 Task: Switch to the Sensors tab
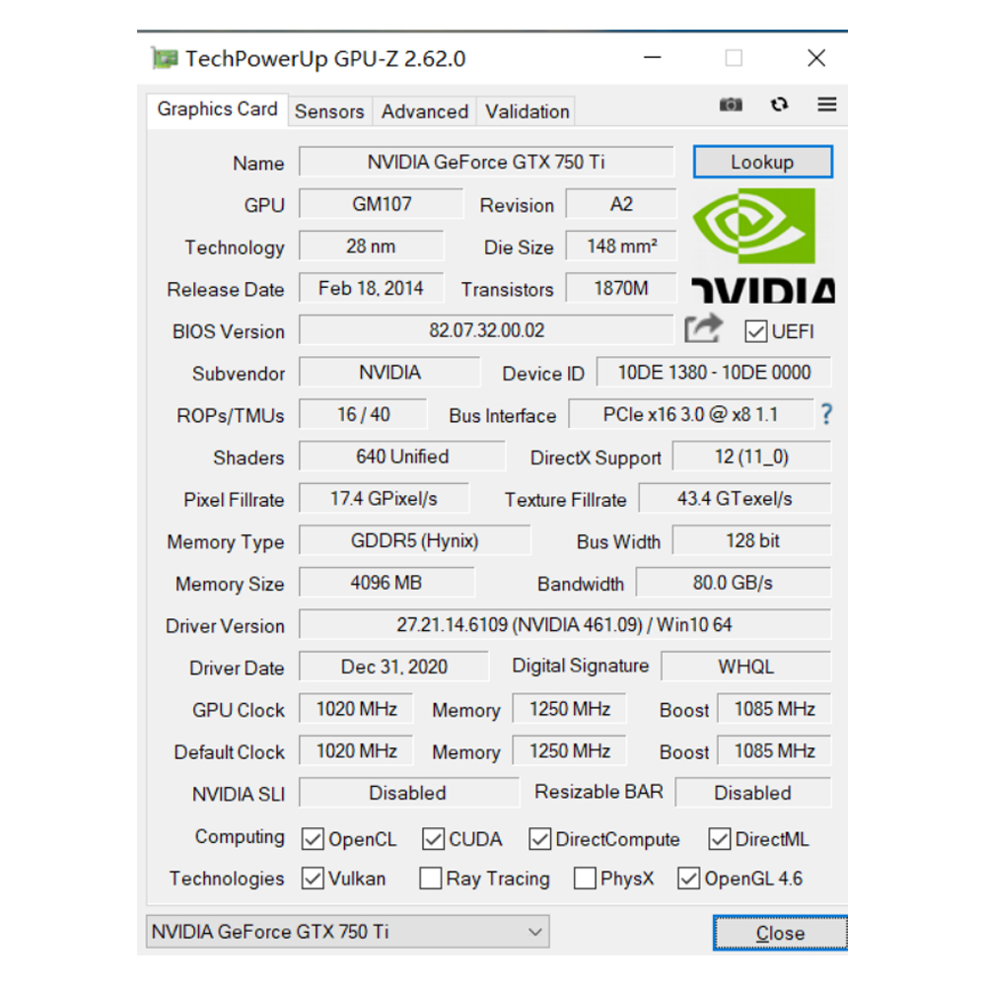329,112
